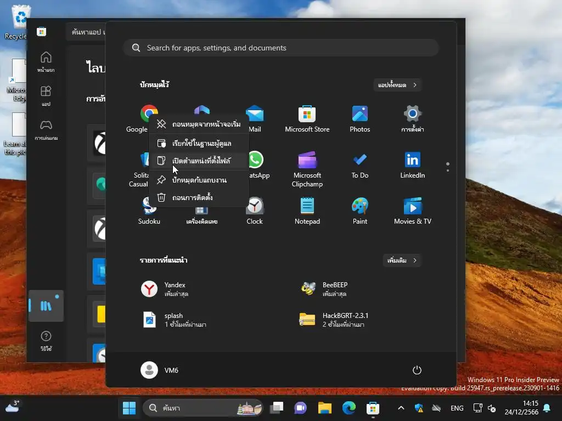Screen dimensions: 562x421
Task: Go to Home in Microsoft Store sidebar
Action: point(46,61)
